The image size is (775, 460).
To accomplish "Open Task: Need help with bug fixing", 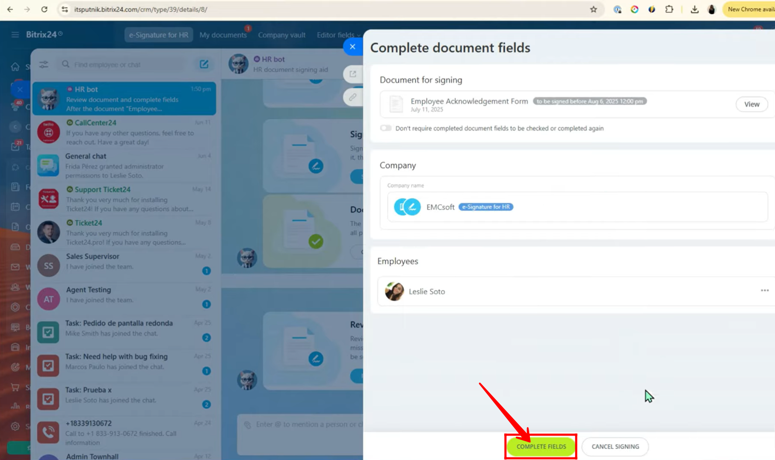I will click(x=124, y=366).
